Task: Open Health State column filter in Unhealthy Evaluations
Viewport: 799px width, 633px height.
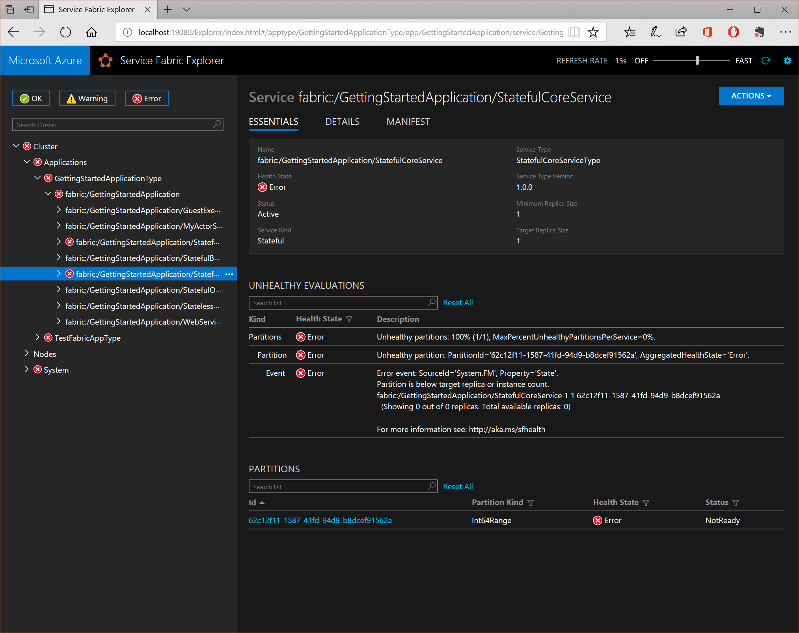Action: [x=349, y=319]
